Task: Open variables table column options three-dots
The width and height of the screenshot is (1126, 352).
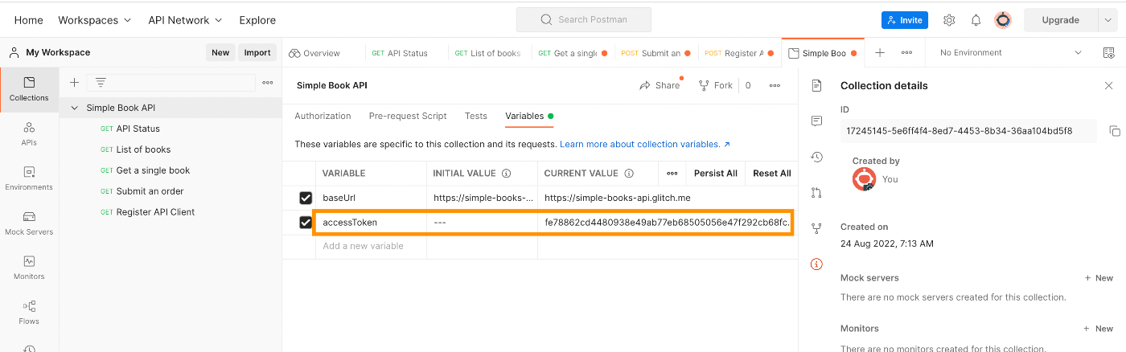Action: [672, 173]
